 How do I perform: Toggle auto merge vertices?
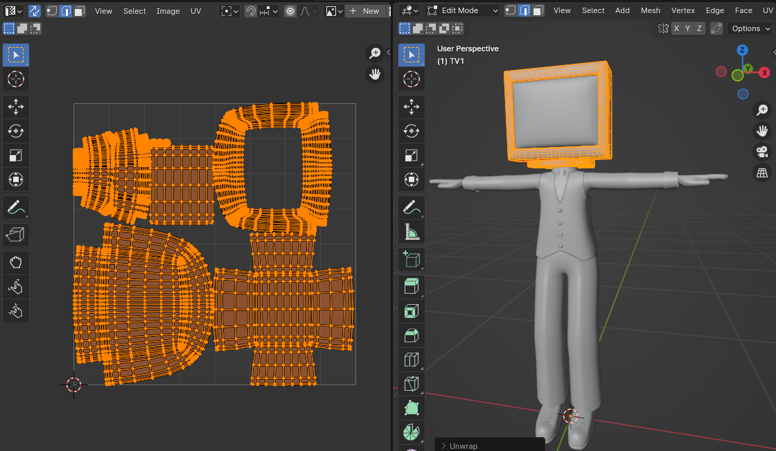[716, 28]
